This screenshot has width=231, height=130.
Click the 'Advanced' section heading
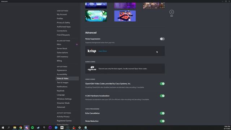[x=91, y=33]
